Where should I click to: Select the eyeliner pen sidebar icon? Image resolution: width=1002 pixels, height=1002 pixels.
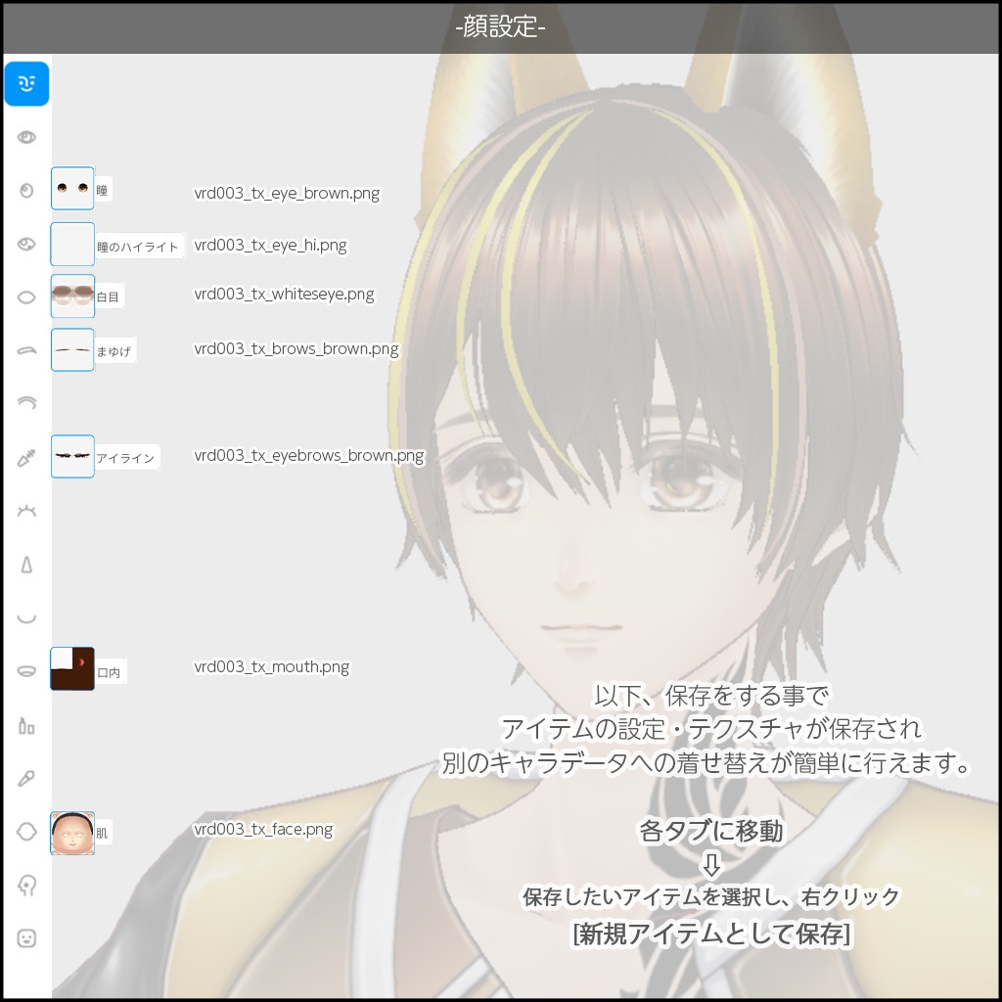[26, 456]
